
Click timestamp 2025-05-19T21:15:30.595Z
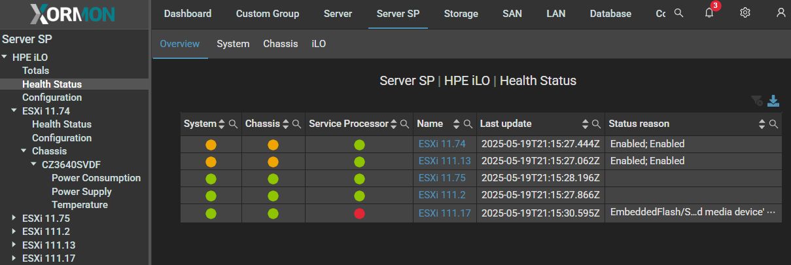click(x=540, y=213)
